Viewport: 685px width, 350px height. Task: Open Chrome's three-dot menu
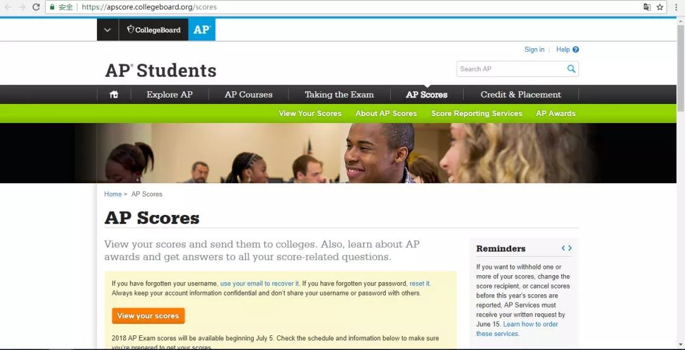[676, 7]
